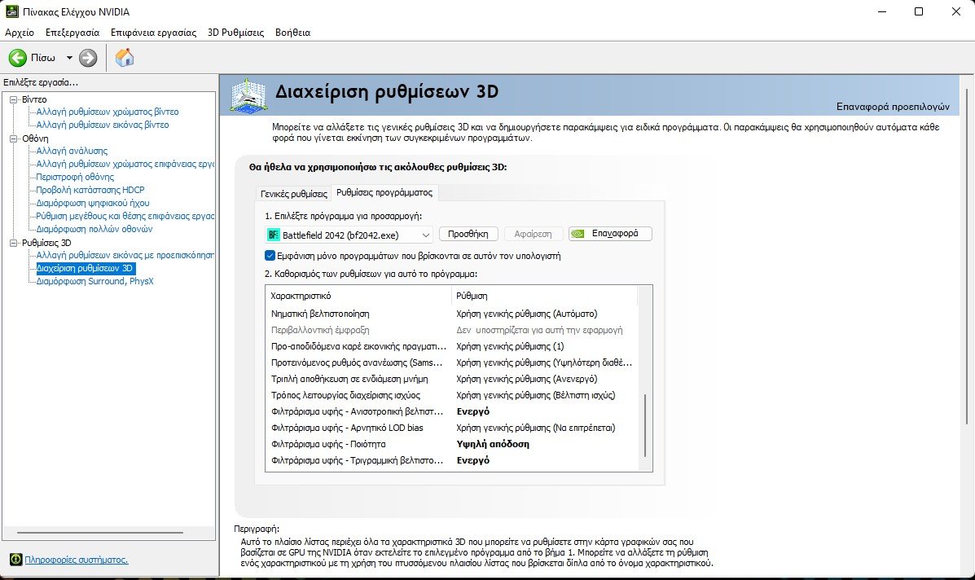Select Διαμόρφωση πολλών οθονών
Screen dimensions: 975x580
94,230
